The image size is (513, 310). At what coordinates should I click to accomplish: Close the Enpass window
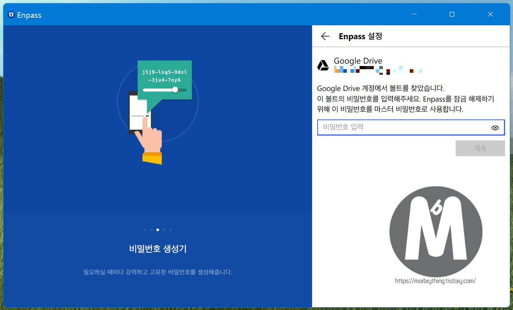(490, 14)
